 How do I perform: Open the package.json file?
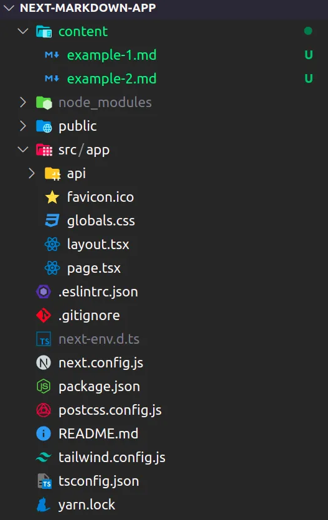(x=99, y=387)
